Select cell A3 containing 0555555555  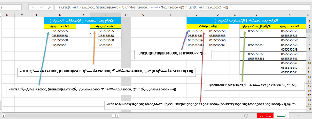click(290, 31)
